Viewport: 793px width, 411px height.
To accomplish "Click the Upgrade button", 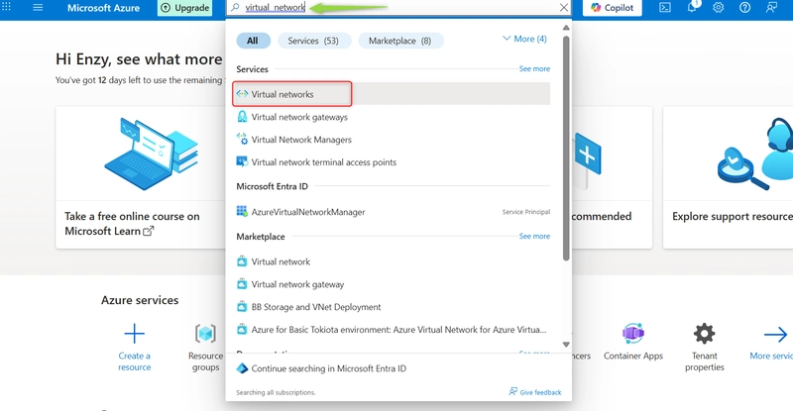I will tap(185, 8).
